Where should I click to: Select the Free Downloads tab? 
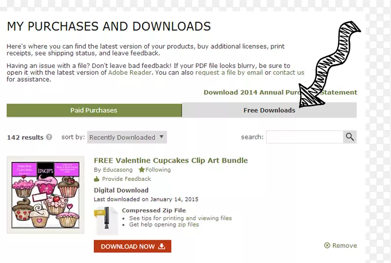pyautogui.click(x=269, y=110)
